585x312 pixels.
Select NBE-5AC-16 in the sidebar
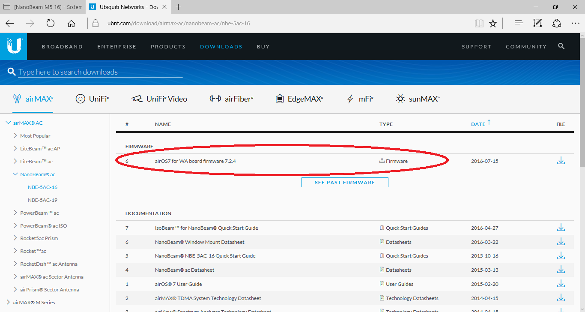tap(42, 187)
